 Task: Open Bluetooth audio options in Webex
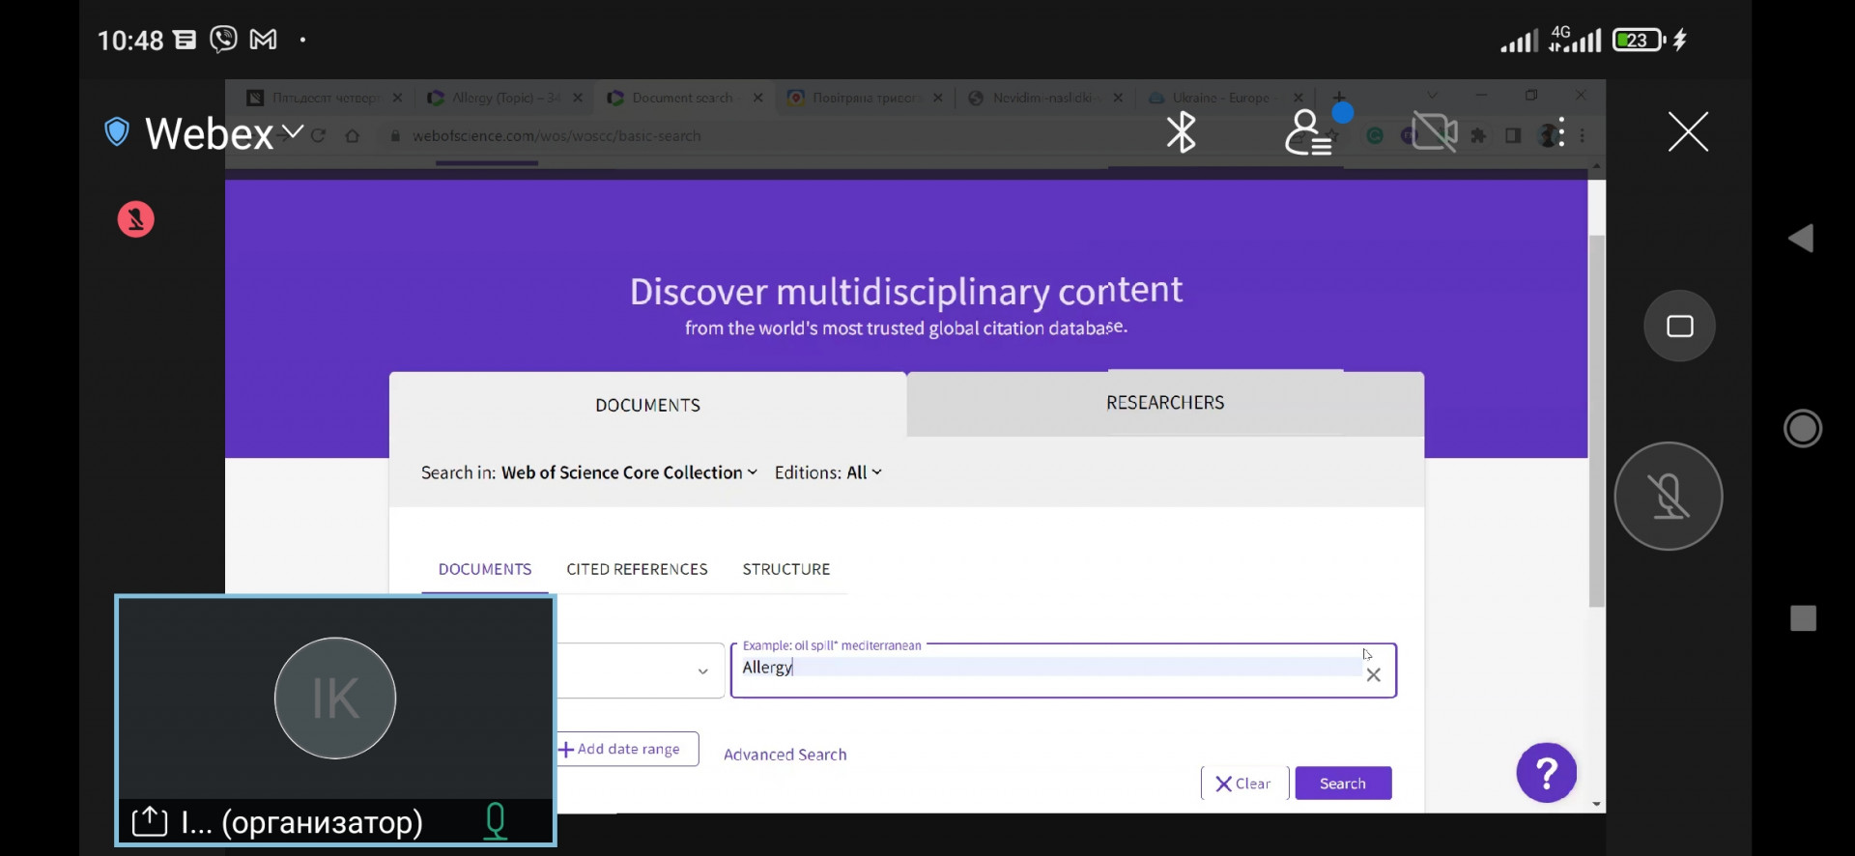(1181, 132)
